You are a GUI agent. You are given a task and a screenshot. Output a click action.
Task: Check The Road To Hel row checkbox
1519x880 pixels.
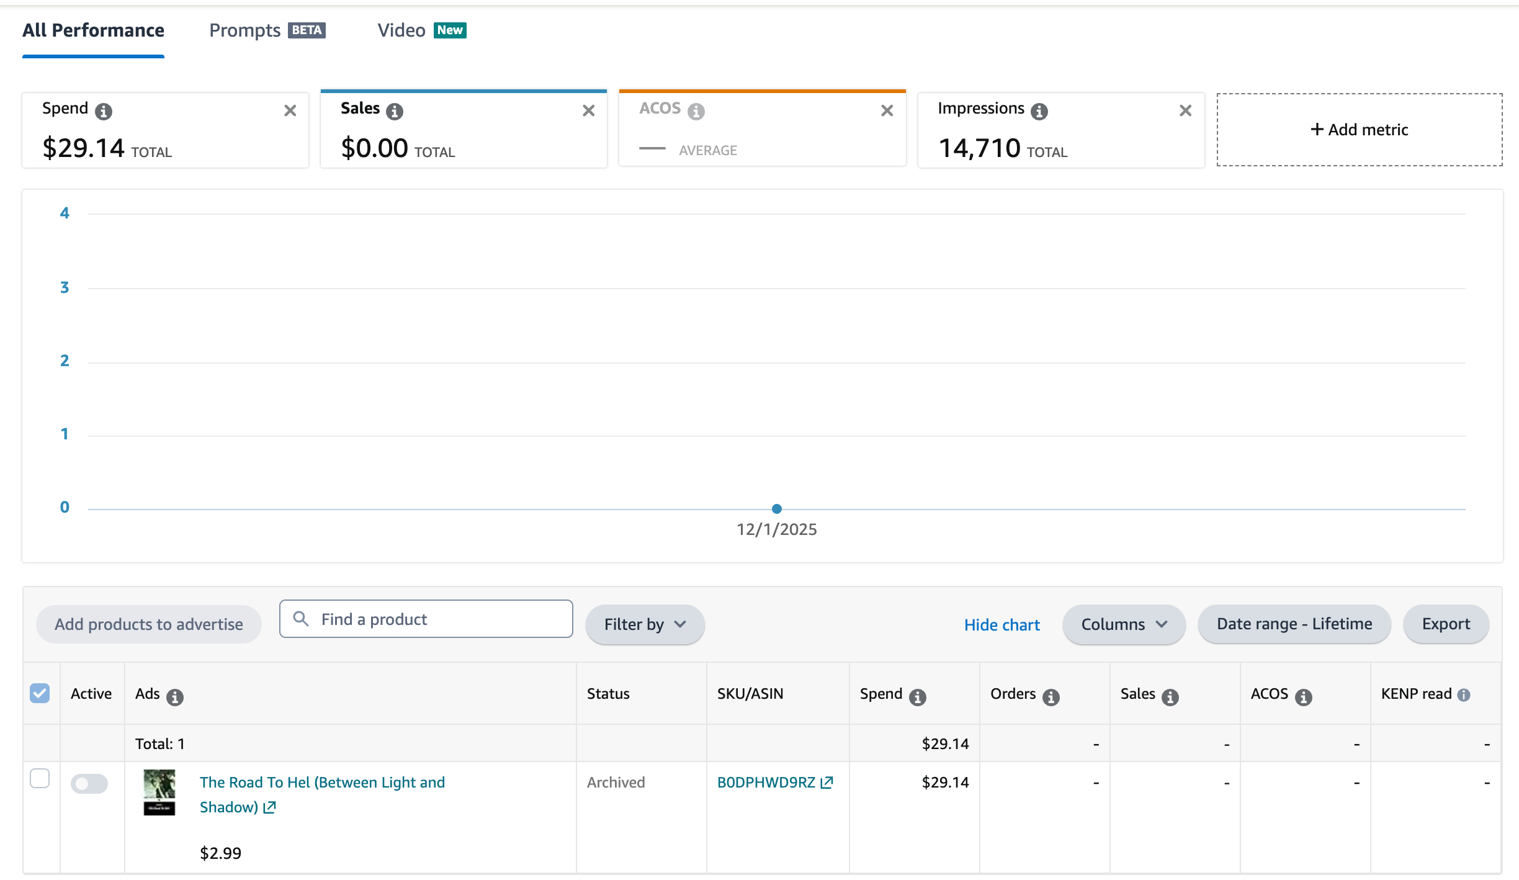pos(40,778)
